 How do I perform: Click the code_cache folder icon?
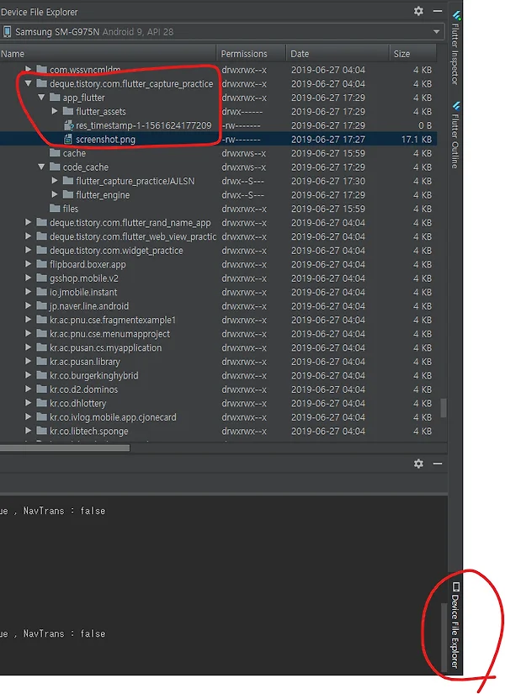[55, 167]
